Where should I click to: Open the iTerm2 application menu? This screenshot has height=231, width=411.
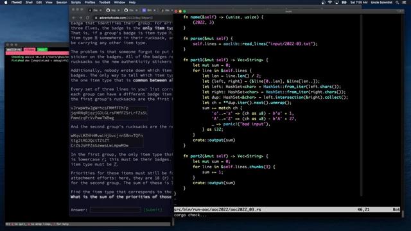coord(17,3)
